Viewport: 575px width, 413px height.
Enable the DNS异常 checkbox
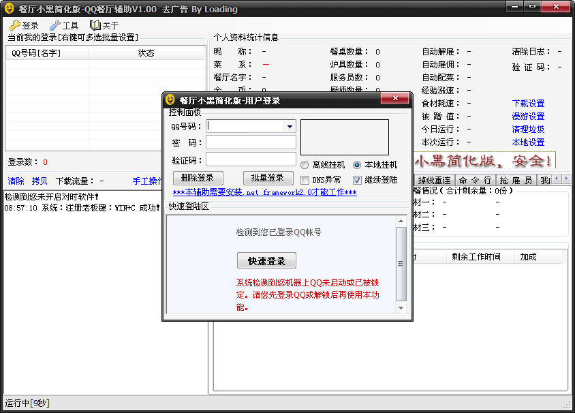(305, 180)
